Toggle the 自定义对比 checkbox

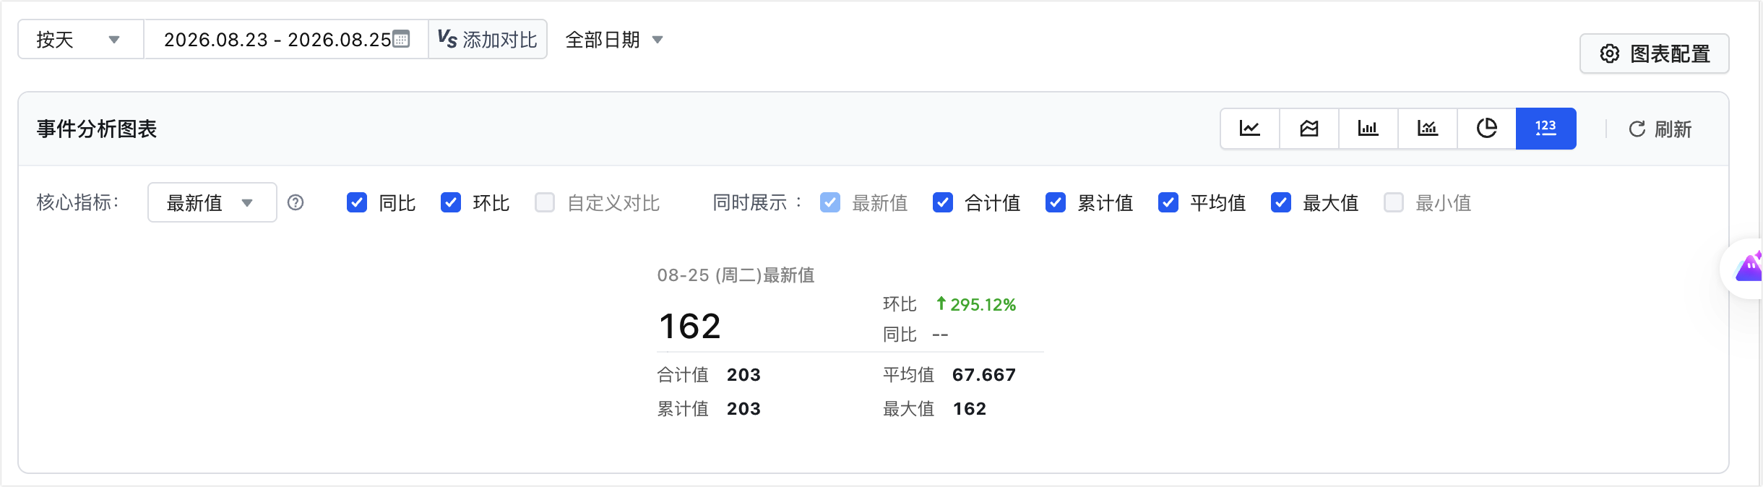pos(545,202)
